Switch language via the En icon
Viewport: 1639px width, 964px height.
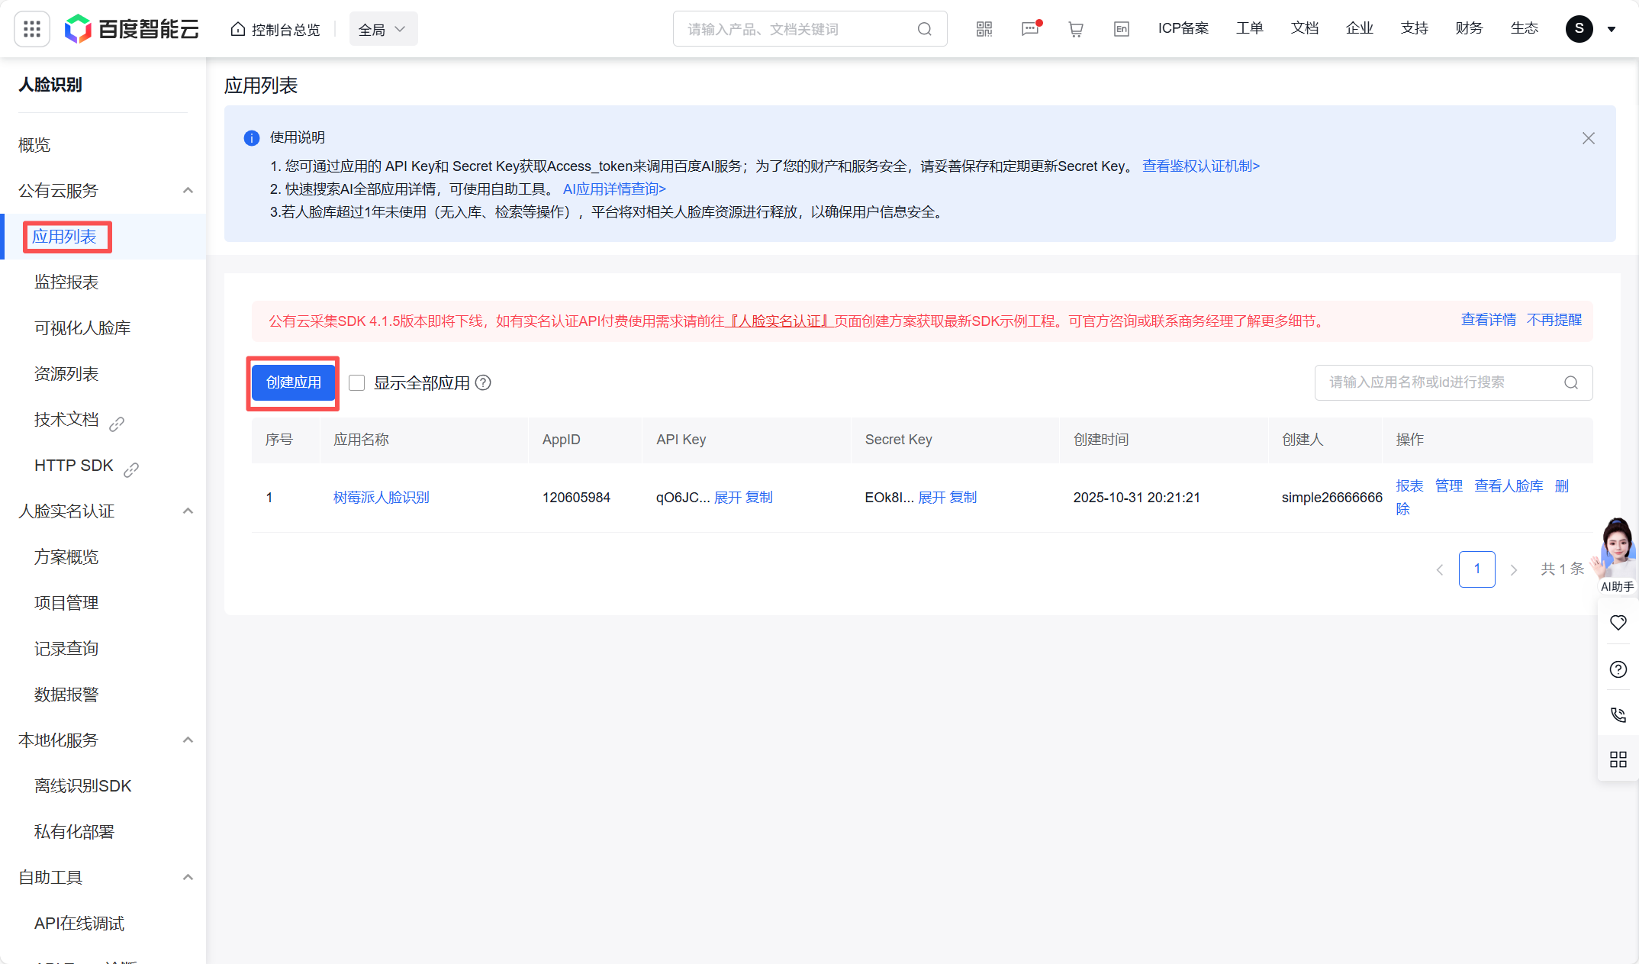pos(1121,28)
